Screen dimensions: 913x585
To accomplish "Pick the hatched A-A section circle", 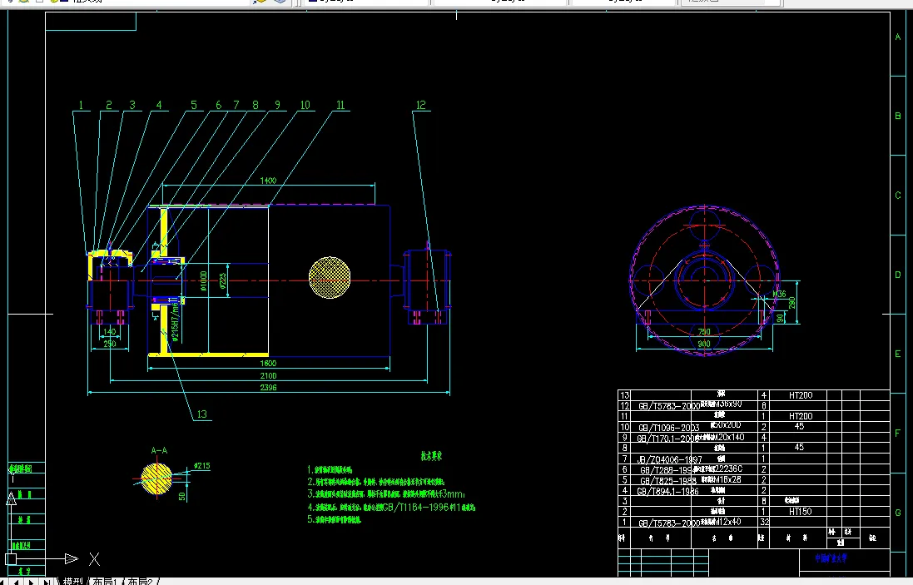I will point(156,478).
